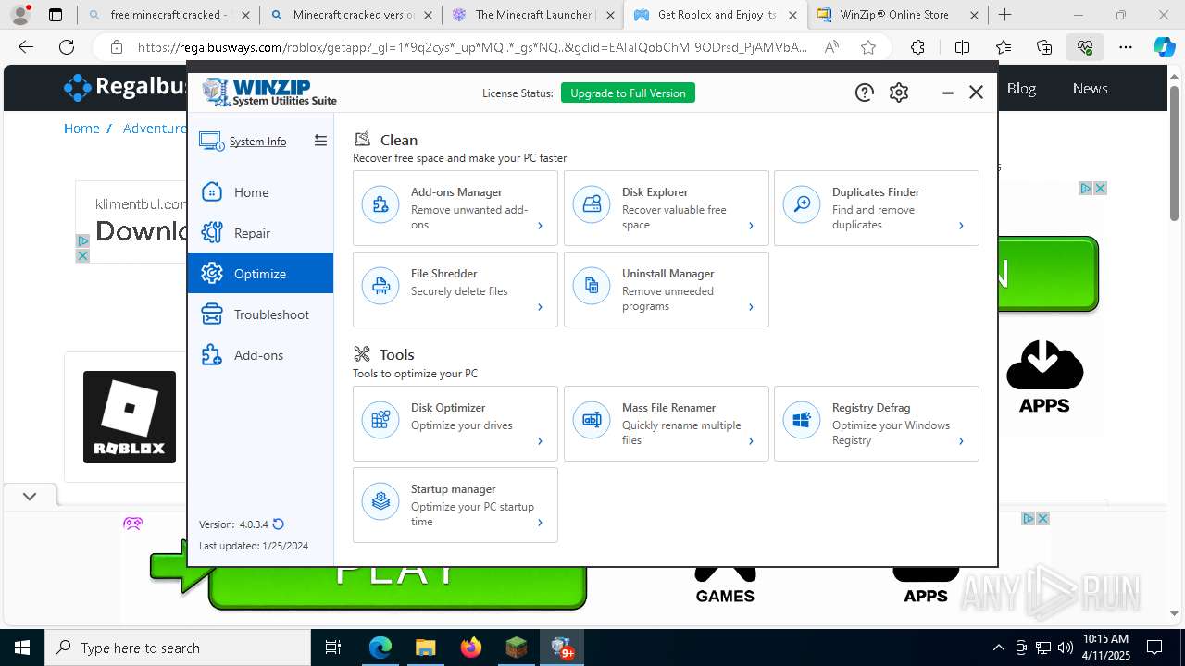This screenshot has height=666, width=1185.
Task: Show hidden system tray icons chevron
Action: [x=998, y=647]
